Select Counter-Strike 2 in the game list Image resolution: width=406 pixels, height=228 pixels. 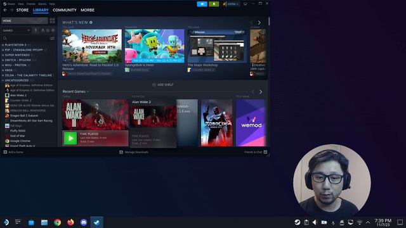21,100
